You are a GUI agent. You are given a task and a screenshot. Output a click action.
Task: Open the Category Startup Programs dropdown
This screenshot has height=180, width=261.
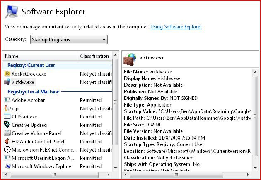(69, 40)
